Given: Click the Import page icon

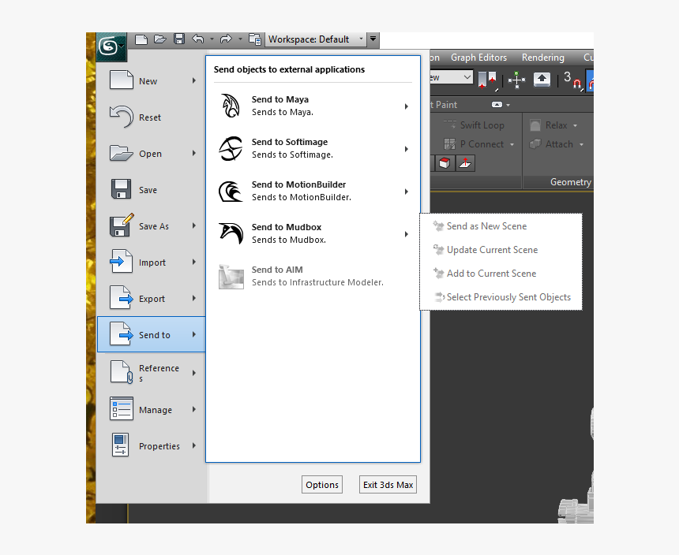Looking at the screenshot, I should [122, 261].
